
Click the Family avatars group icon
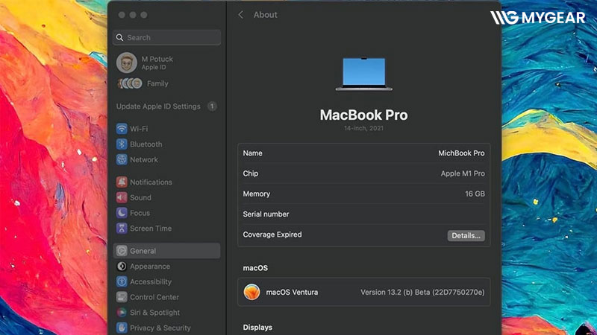[130, 83]
